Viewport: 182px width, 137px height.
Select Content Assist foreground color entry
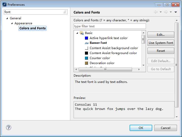(113, 53)
